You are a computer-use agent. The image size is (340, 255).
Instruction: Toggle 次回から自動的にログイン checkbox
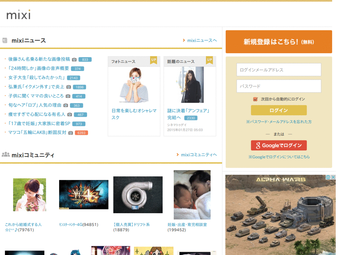click(x=255, y=99)
